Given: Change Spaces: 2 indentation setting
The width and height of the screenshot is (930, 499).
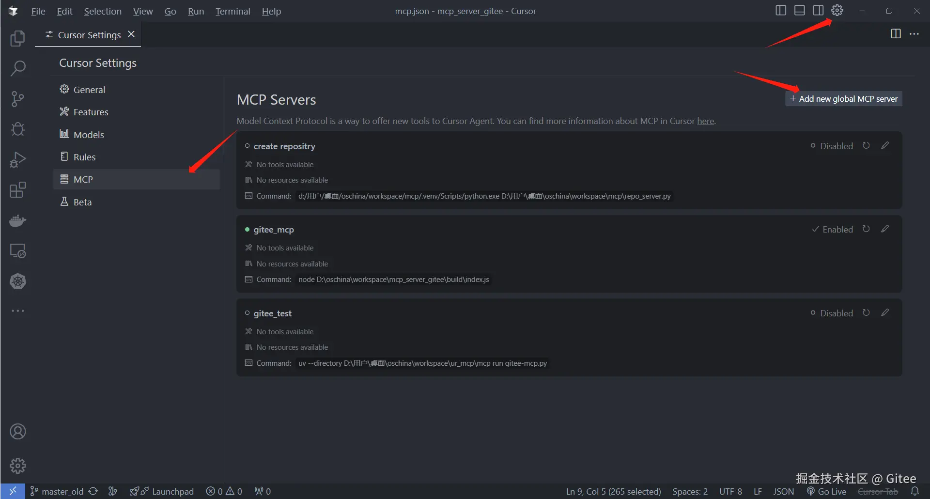Looking at the screenshot, I should pyautogui.click(x=690, y=491).
